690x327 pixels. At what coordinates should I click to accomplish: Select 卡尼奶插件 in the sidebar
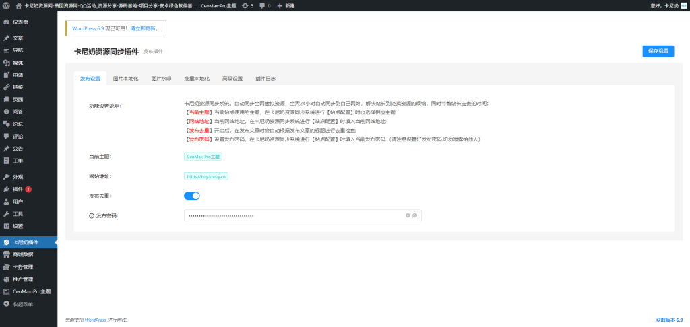tap(28, 242)
